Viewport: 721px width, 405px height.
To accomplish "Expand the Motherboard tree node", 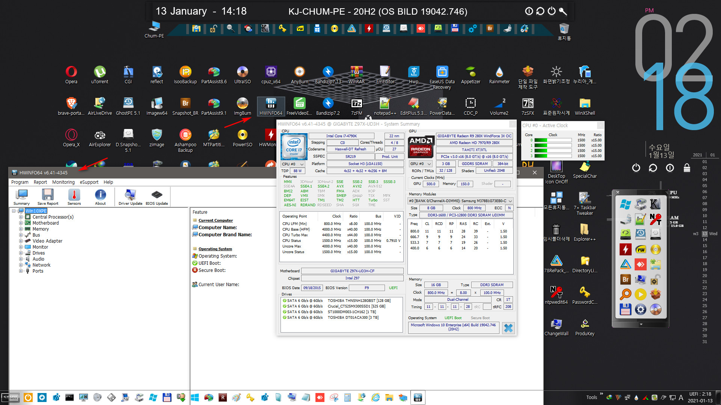I will [21, 223].
